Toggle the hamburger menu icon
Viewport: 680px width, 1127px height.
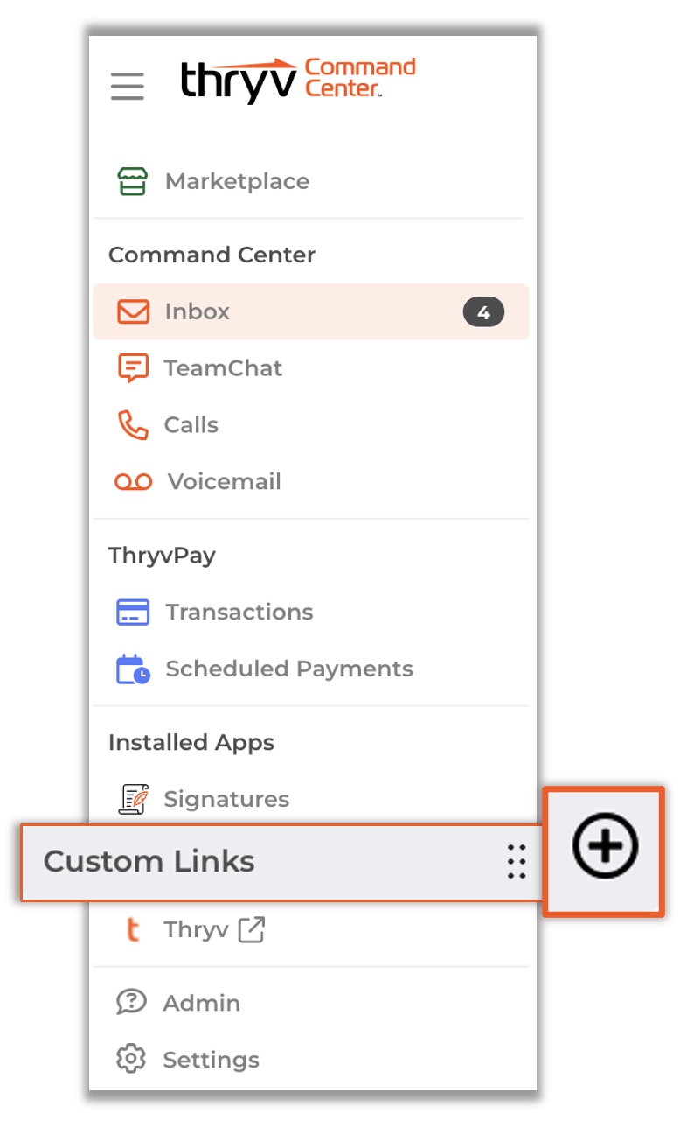[128, 86]
